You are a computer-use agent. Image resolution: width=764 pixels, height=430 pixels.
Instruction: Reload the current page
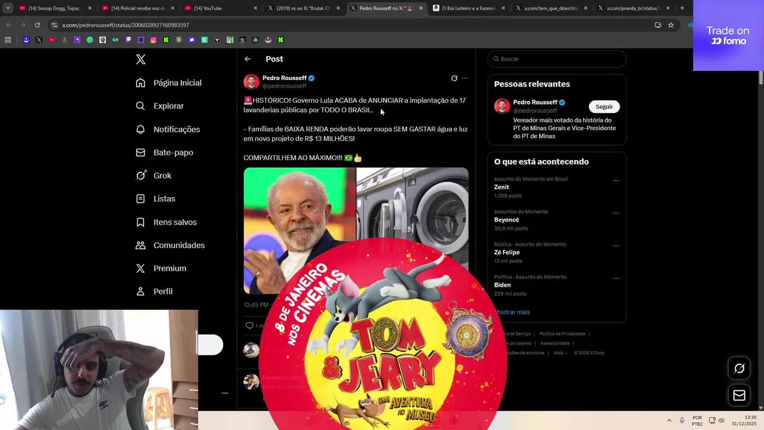(37, 25)
